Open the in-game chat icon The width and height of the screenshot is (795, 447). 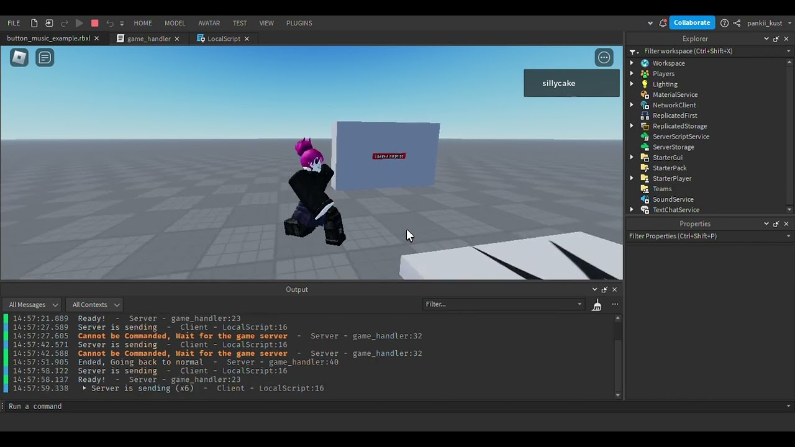coord(45,58)
